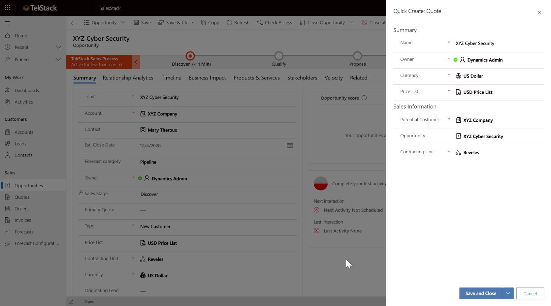The height and width of the screenshot is (306, 551).
Task: Click Save & Close in toolbar
Action: pos(176,23)
